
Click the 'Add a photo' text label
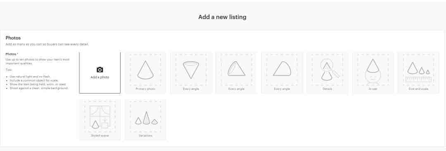coord(100,77)
